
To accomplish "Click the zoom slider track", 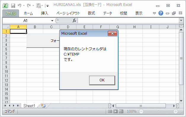I will (x=158, y=111).
